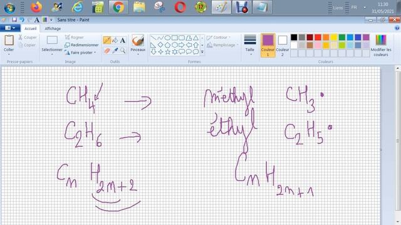
Task: Select the Text tool in Outils
Action: click(x=123, y=40)
